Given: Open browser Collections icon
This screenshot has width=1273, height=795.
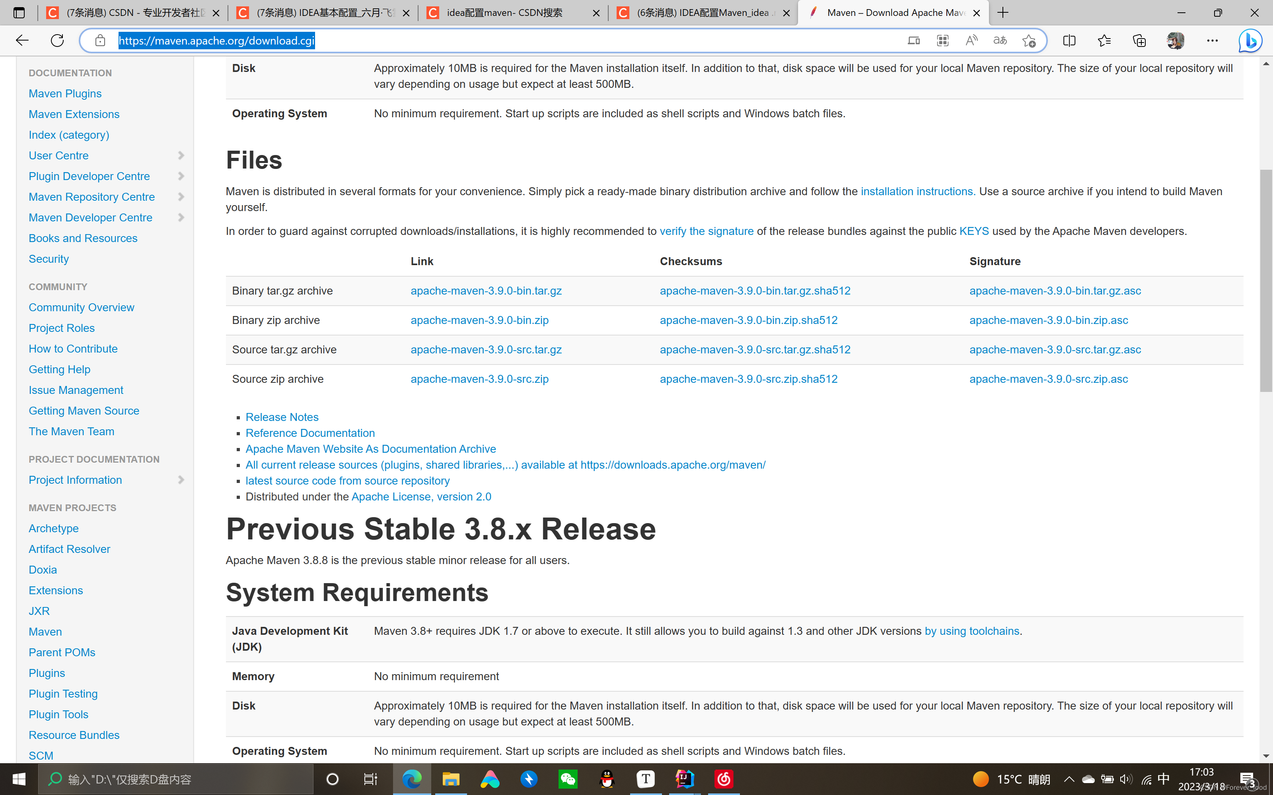Looking at the screenshot, I should (x=1139, y=41).
